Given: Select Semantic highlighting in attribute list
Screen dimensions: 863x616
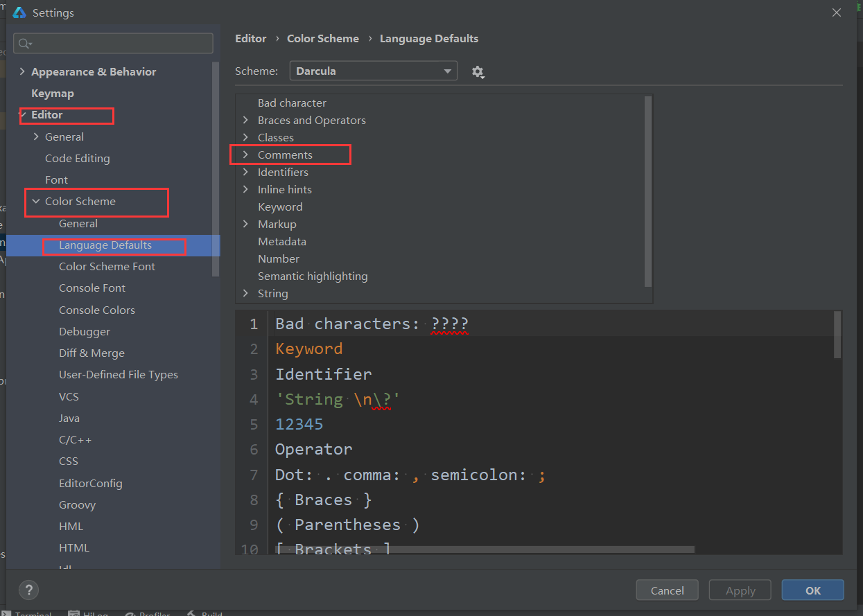Looking at the screenshot, I should point(313,276).
